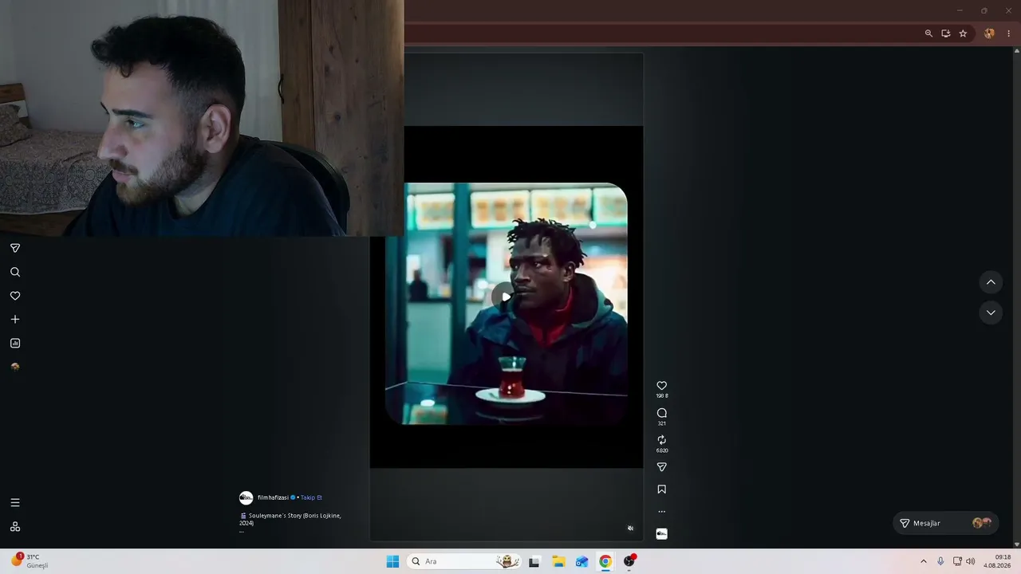Open more options for the reel
Screen dimensions: 1021x574
661,512
